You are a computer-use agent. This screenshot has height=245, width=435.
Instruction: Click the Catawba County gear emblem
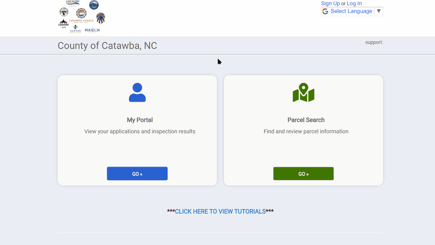pyautogui.click(x=81, y=13)
